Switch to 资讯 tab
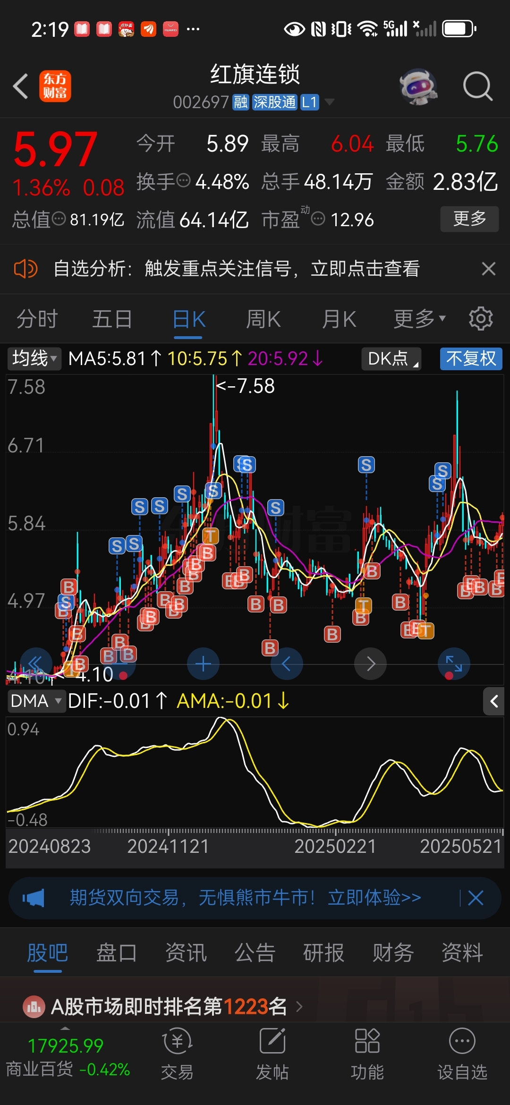Image resolution: width=510 pixels, height=1105 pixels. tap(186, 952)
